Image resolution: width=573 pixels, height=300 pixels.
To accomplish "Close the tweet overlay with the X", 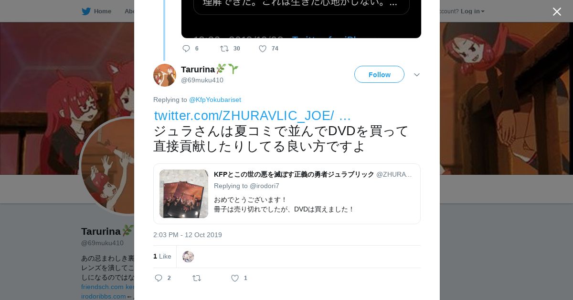I will (557, 11).
